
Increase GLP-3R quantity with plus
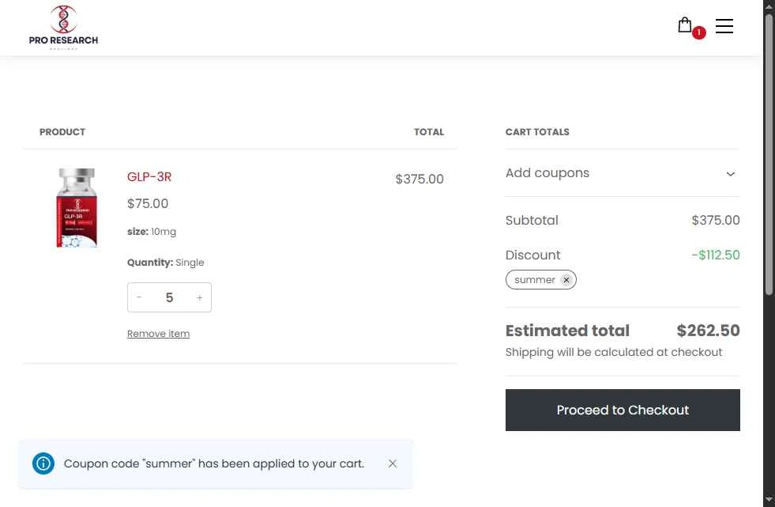200,297
